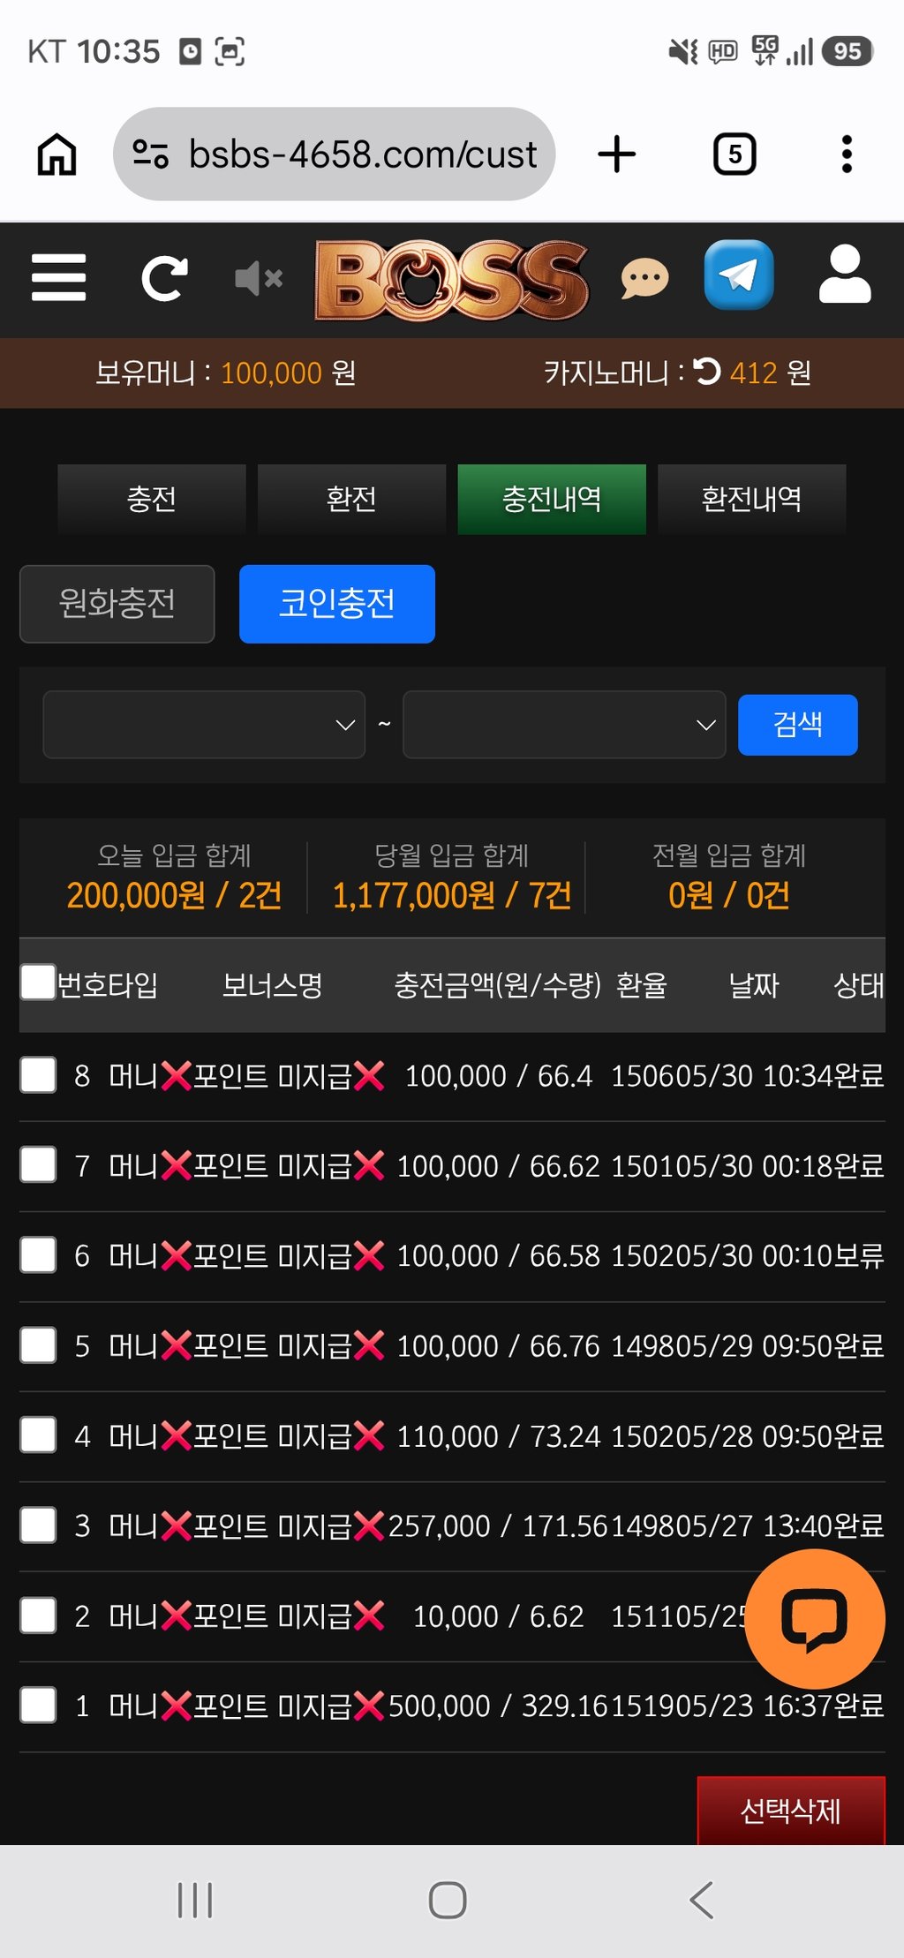Viewport: 904px width, 1958px height.
Task: Open the chat speech bubble icon
Action: (x=645, y=279)
